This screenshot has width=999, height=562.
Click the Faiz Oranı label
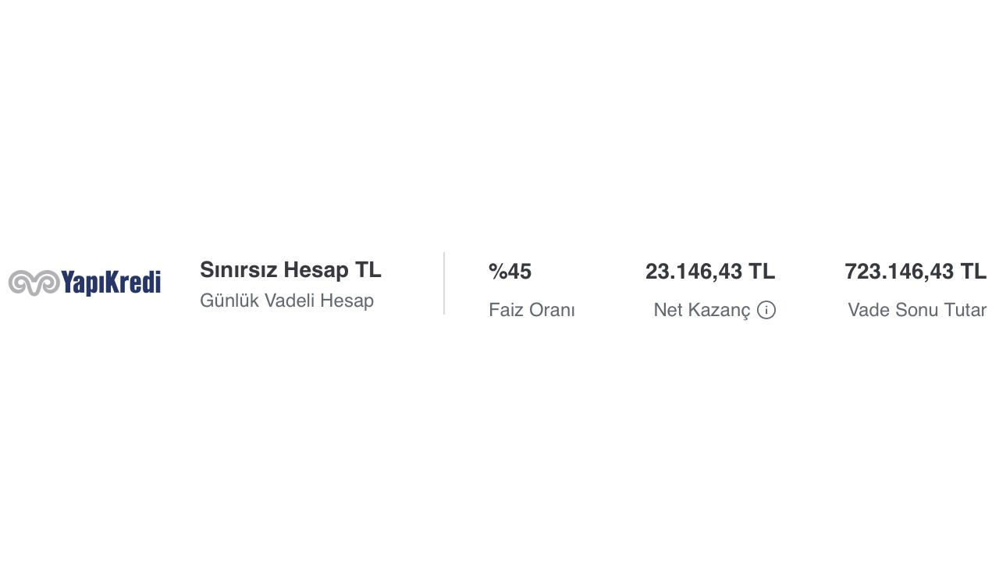[x=531, y=311]
